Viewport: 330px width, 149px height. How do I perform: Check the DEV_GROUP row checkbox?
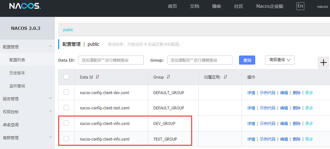66,123
